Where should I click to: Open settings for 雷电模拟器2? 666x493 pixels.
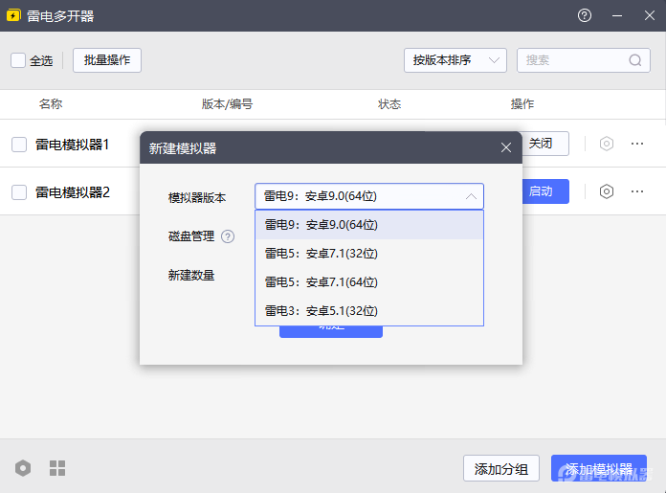click(x=607, y=191)
